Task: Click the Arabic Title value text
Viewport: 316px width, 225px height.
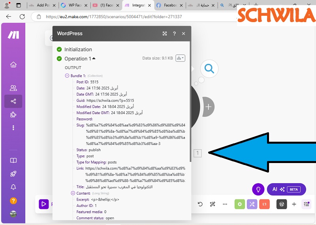Action: pyautogui.click(x=119, y=187)
